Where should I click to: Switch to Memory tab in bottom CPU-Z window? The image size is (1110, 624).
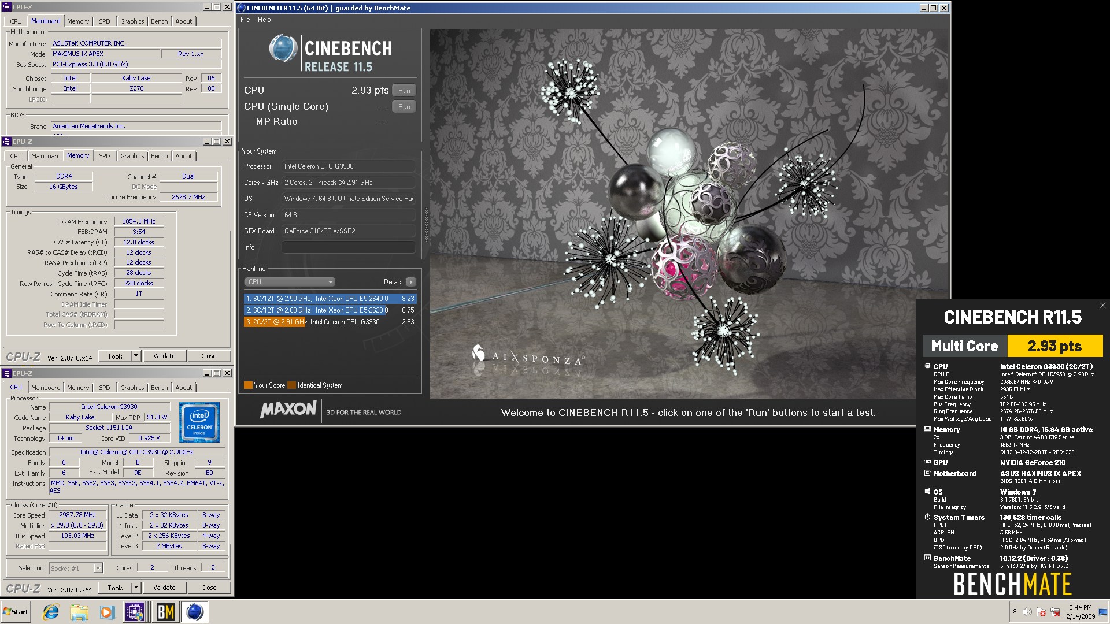[78, 388]
